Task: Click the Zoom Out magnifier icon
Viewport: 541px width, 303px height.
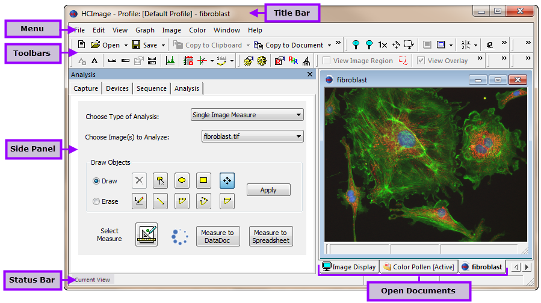Action: click(369, 44)
